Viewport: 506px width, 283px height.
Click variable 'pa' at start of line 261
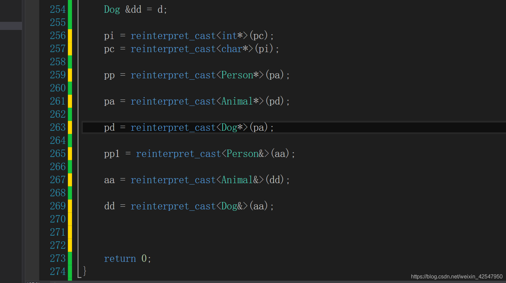(x=109, y=102)
